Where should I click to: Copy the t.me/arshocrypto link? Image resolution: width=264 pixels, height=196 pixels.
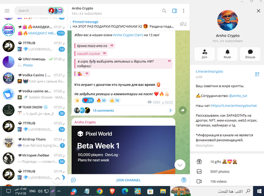point(209,72)
